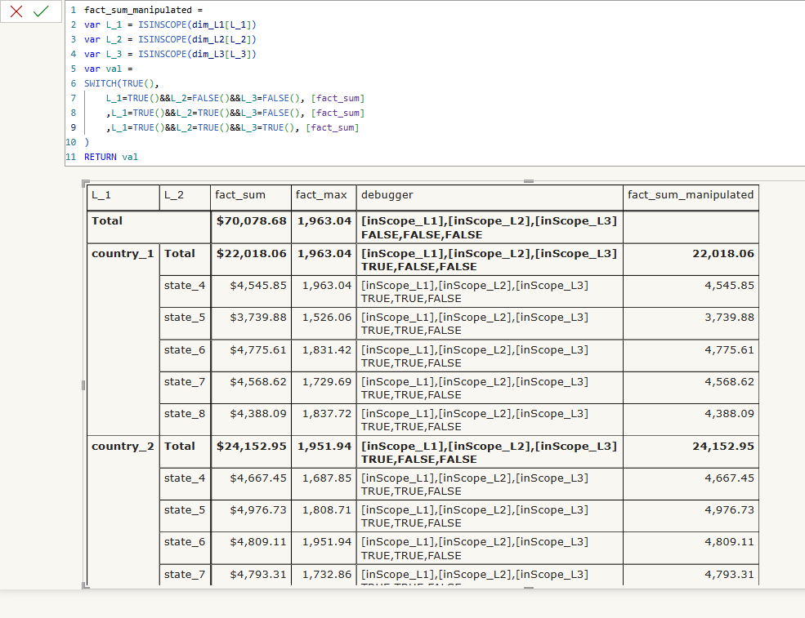Screen dimensions: 805x618
Task: Sort by the L_1 column header
Action: coord(123,198)
